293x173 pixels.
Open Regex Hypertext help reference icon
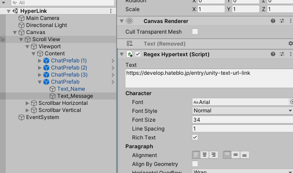[273, 54]
